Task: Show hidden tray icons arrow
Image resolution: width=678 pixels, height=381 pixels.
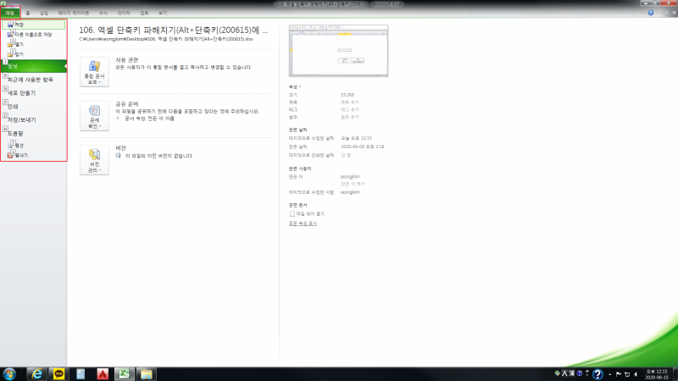Action: [x=609, y=374]
